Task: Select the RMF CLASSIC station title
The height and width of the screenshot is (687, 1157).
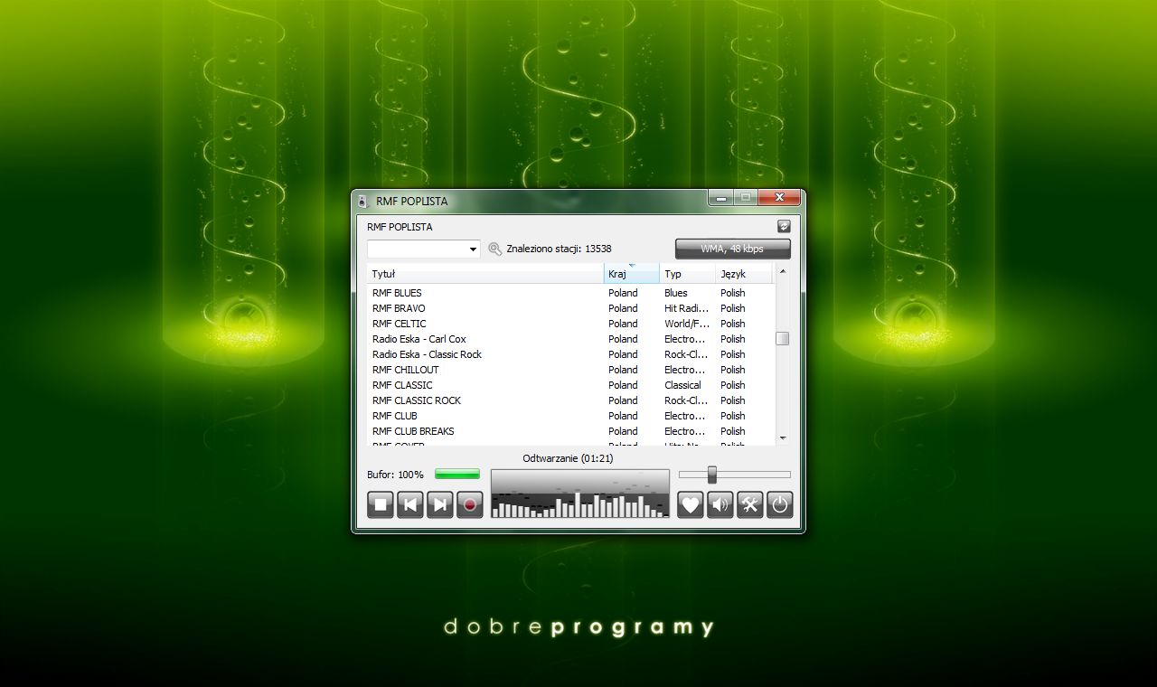Action: point(402,385)
